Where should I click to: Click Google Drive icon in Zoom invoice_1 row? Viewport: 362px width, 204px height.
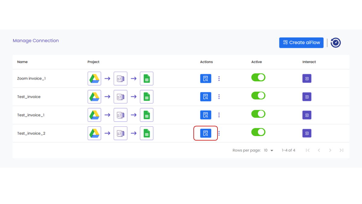pyautogui.click(x=94, y=79)
